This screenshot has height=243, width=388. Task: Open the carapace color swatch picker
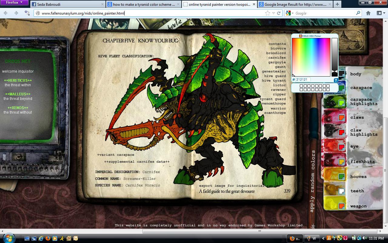pyautogui.click(x=342, y=88)
